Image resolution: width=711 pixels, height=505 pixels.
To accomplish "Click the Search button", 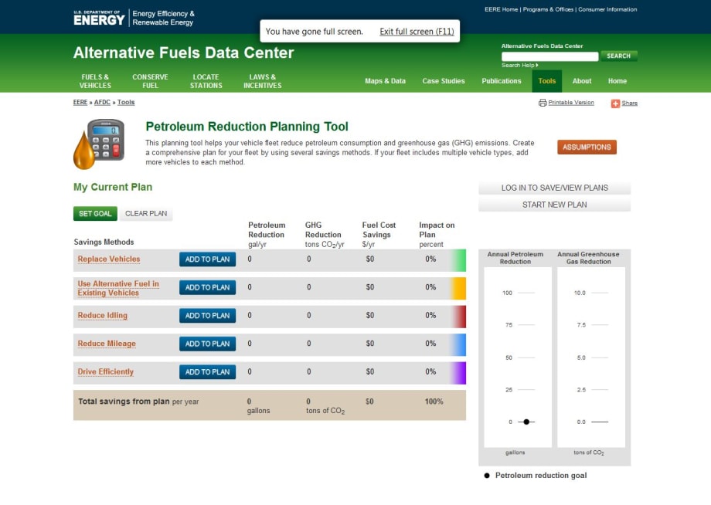I will (618, 56).
